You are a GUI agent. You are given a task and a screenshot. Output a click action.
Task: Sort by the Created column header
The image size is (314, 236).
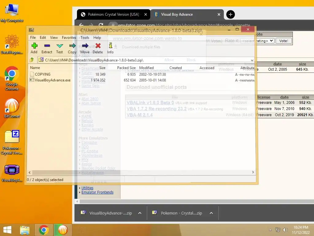[175, 68]
